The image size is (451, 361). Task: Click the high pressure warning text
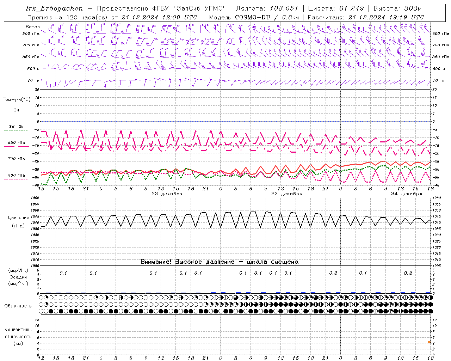(x=219, y=262)
